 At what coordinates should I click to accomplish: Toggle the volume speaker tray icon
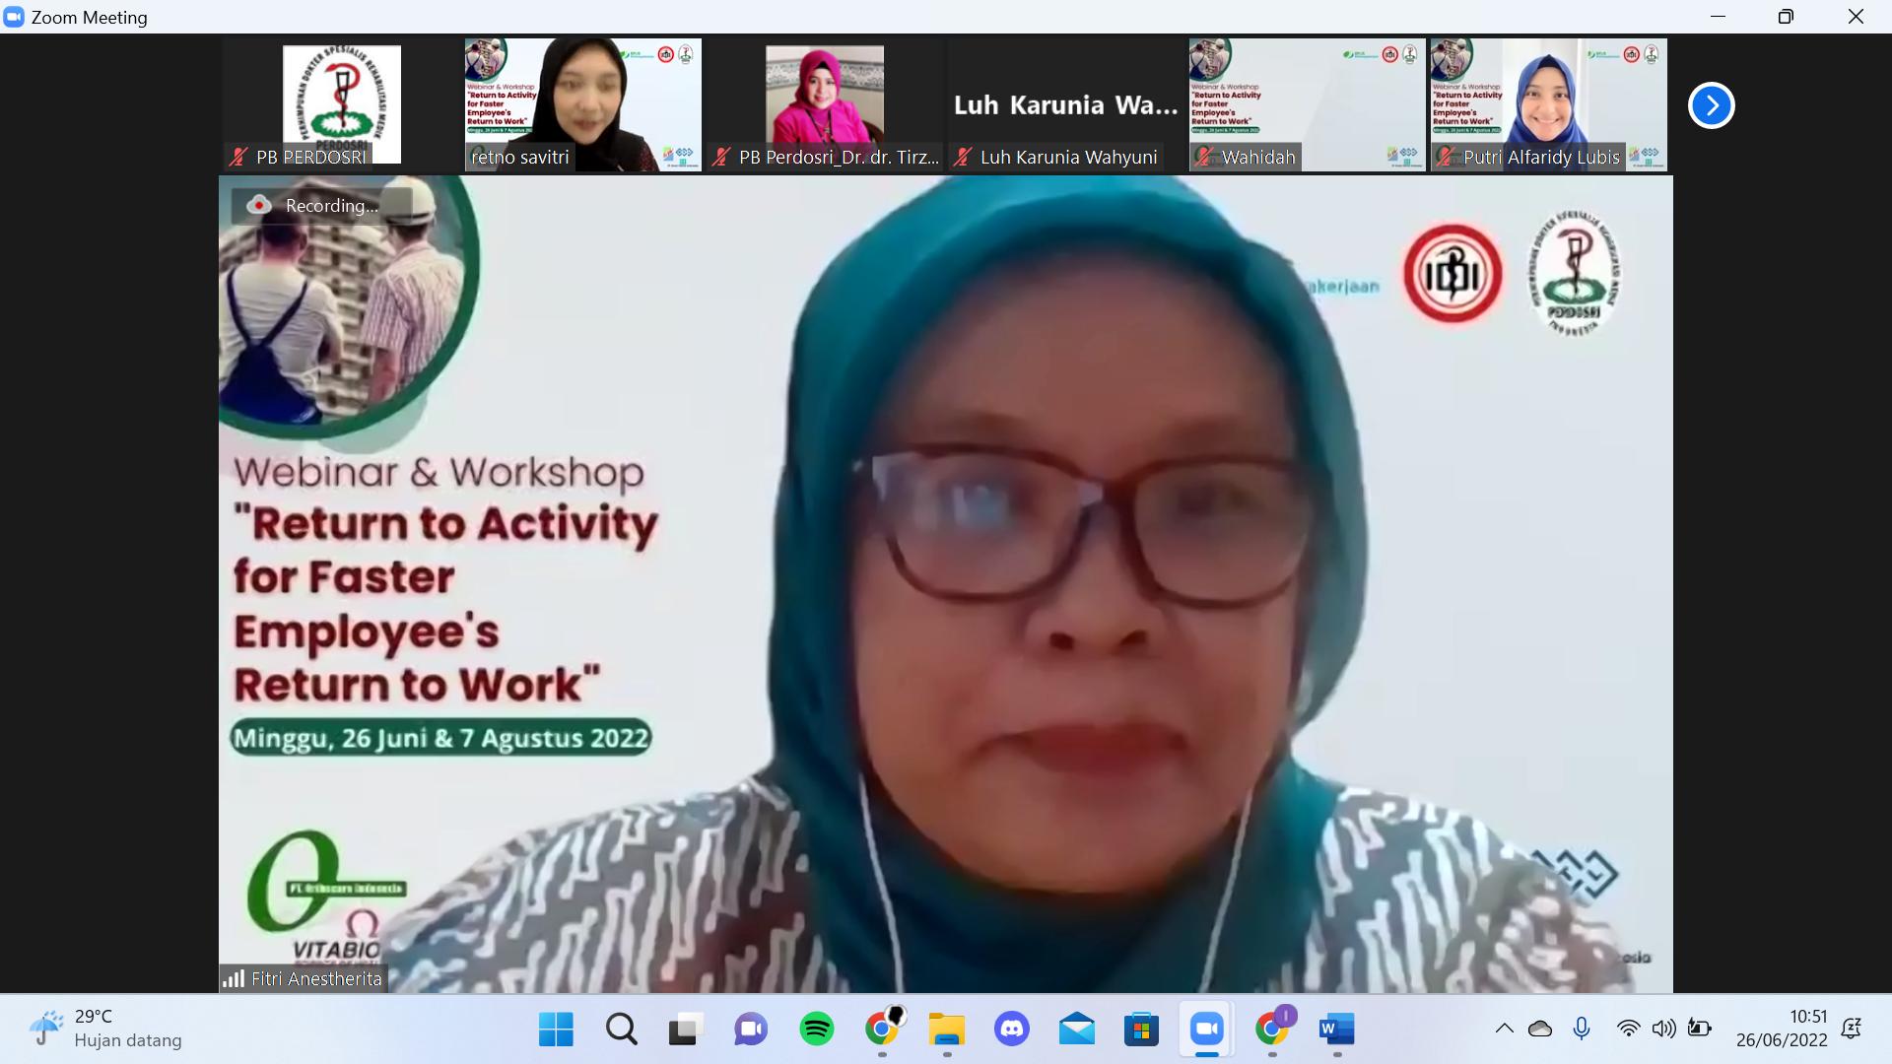tap(1663, 1029)
